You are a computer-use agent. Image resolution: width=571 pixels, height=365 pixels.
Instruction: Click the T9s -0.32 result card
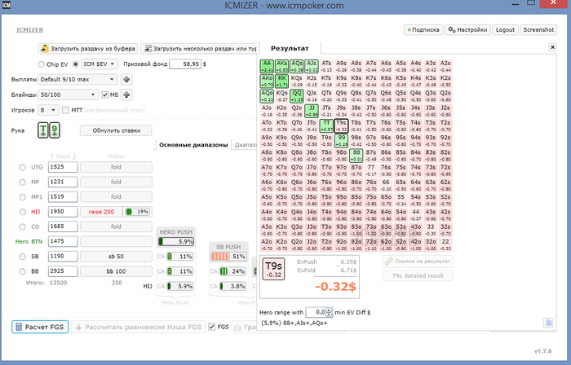pyautogui.click(x=273, y=269)
